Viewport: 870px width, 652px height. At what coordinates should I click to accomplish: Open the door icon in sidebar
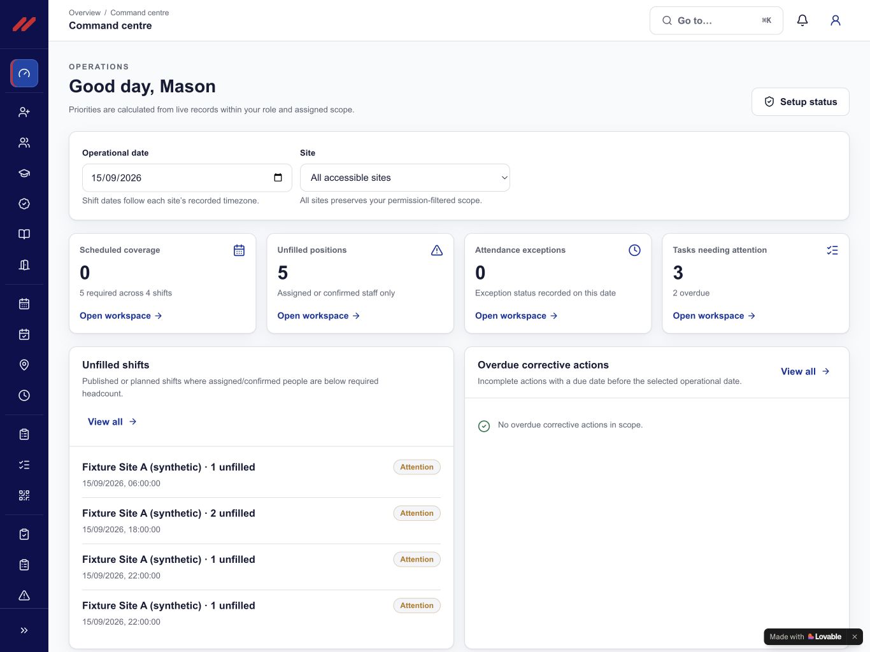(x=24, y=265)
